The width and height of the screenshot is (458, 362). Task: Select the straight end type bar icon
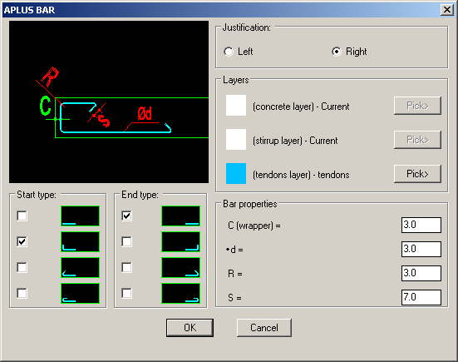coord(180,216)
